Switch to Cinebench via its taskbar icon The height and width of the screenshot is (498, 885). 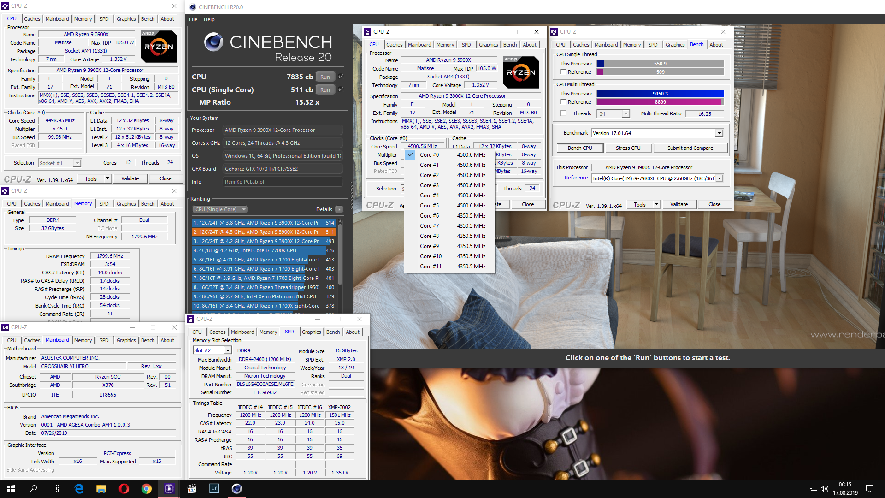[x=237, y=489]
